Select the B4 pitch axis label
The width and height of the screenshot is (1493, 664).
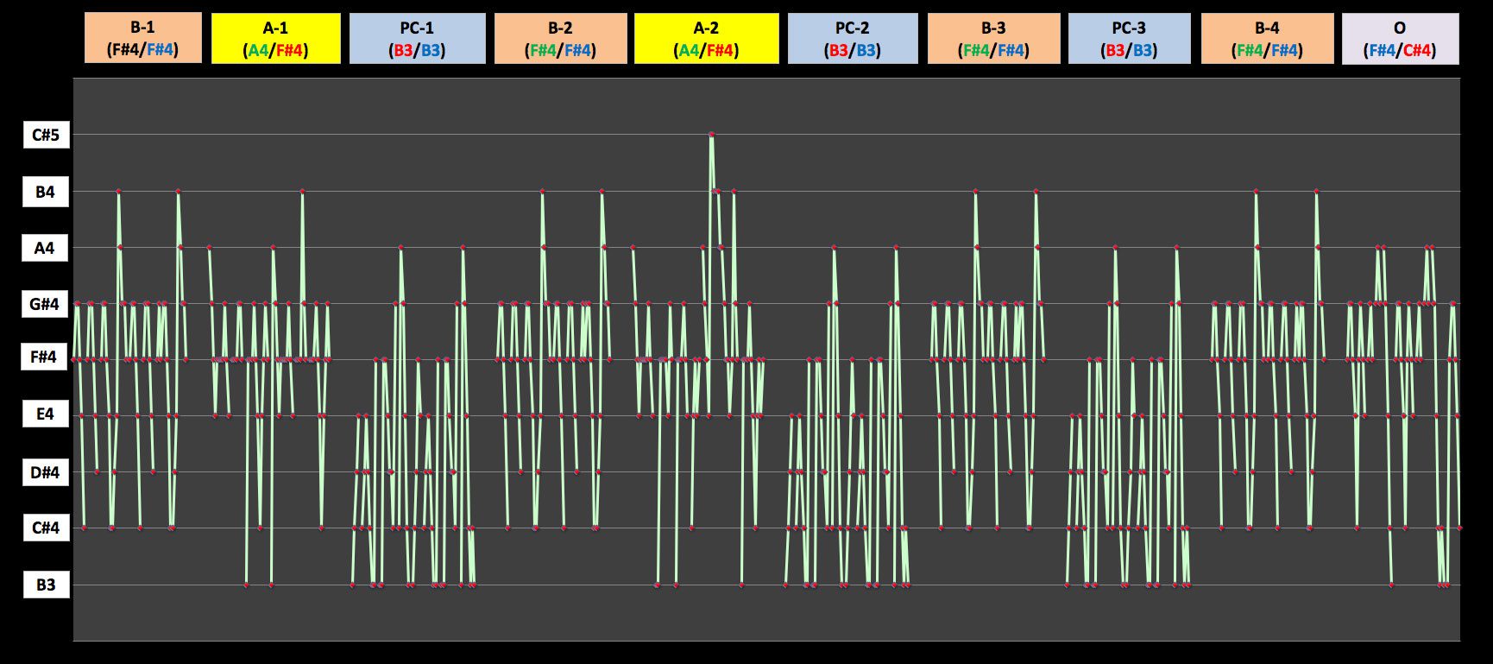click(45, 192)
